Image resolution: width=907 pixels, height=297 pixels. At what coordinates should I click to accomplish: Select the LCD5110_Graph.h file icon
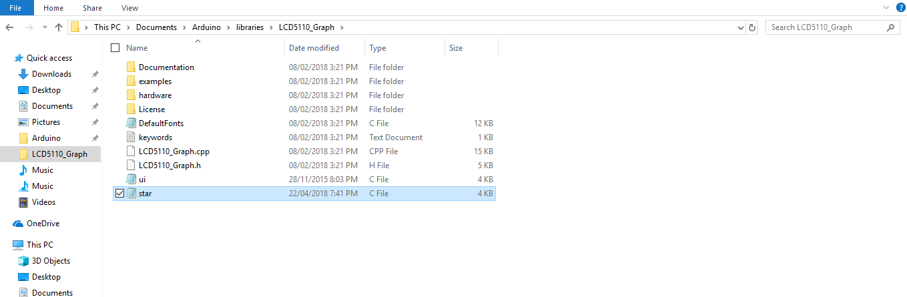tap(131, 165)
